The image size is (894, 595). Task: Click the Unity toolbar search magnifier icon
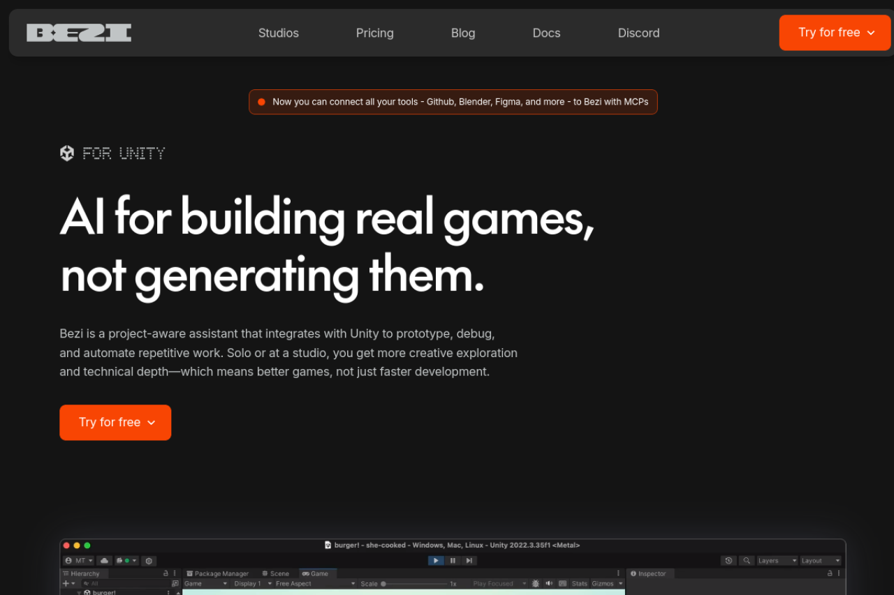pos(747,561)
